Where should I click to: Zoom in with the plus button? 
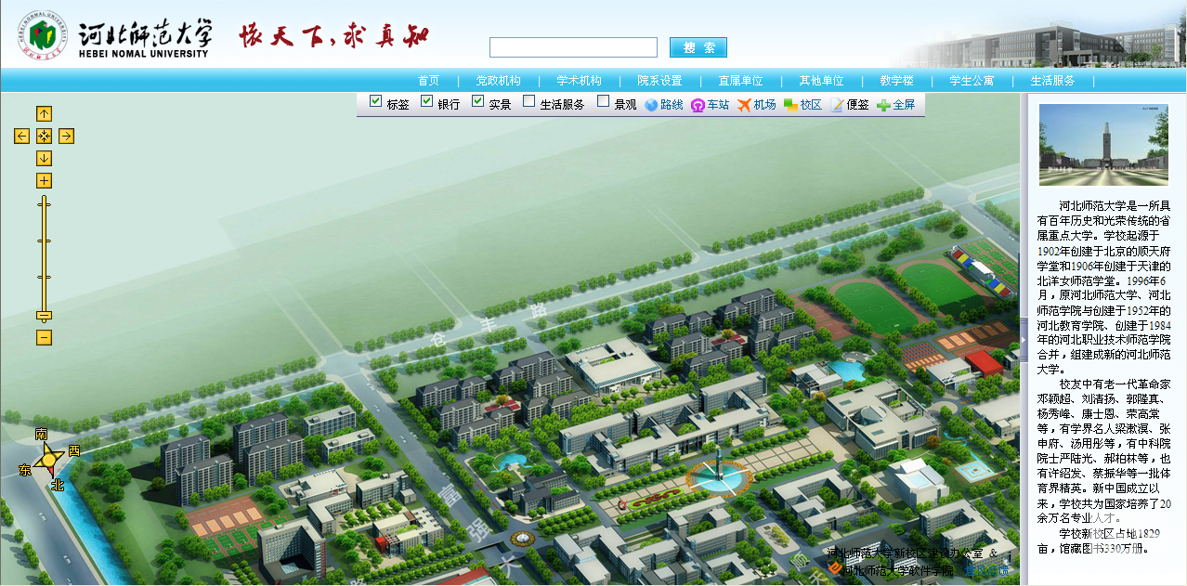(x=44, y=180)
